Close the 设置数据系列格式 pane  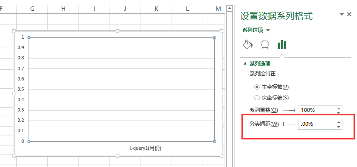[x=349, y=14]
